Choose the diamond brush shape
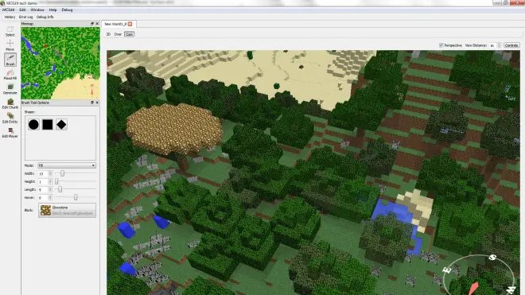 (61, 125)
